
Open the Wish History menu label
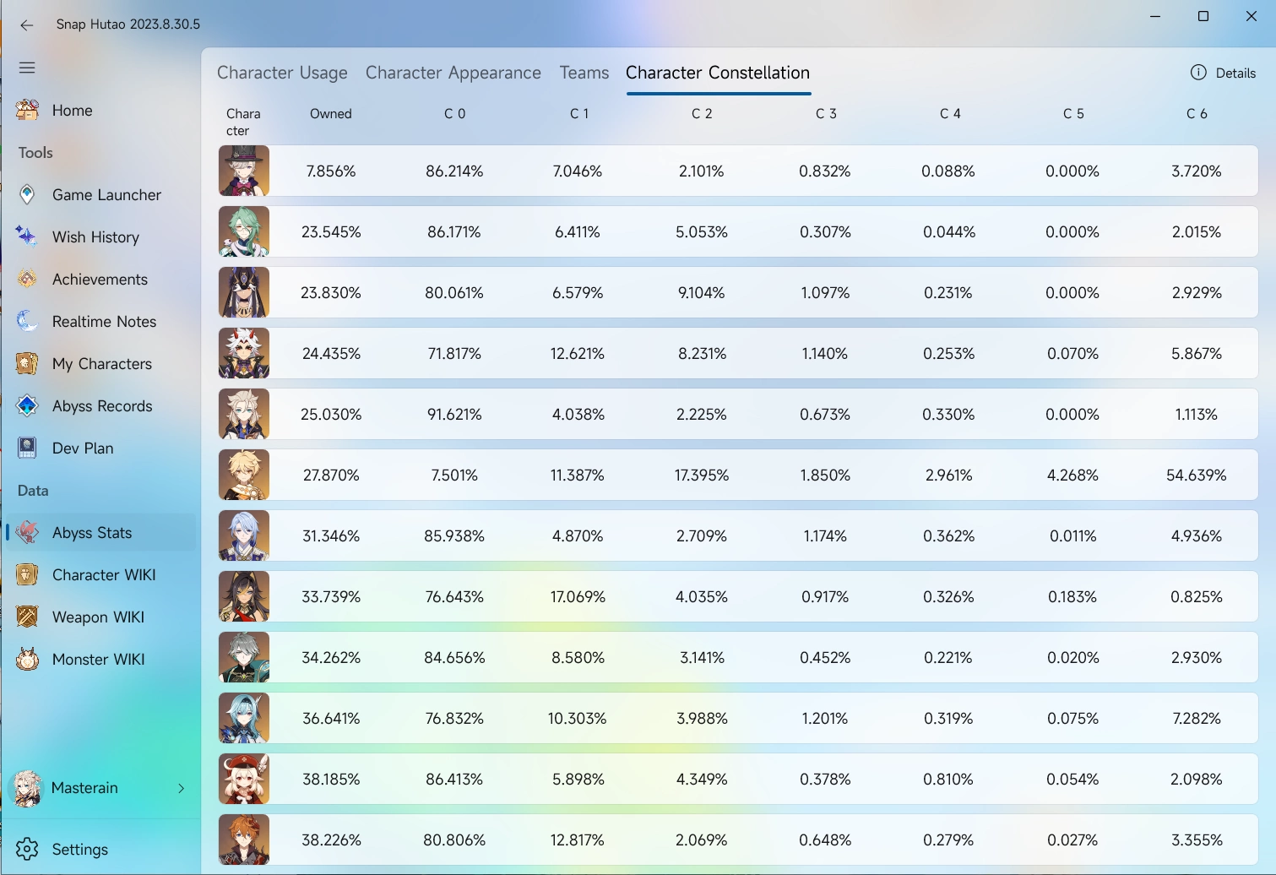click(95, 237)
